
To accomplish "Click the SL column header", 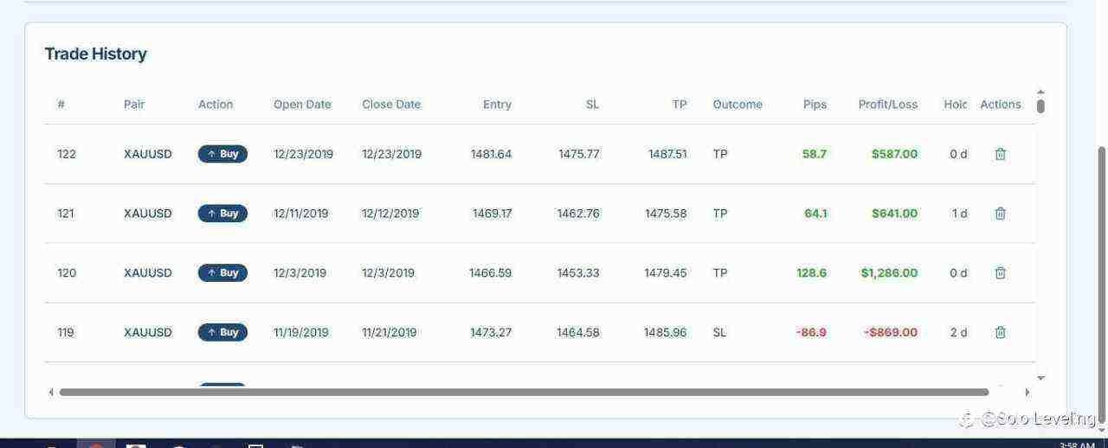I will click(592, 105).
